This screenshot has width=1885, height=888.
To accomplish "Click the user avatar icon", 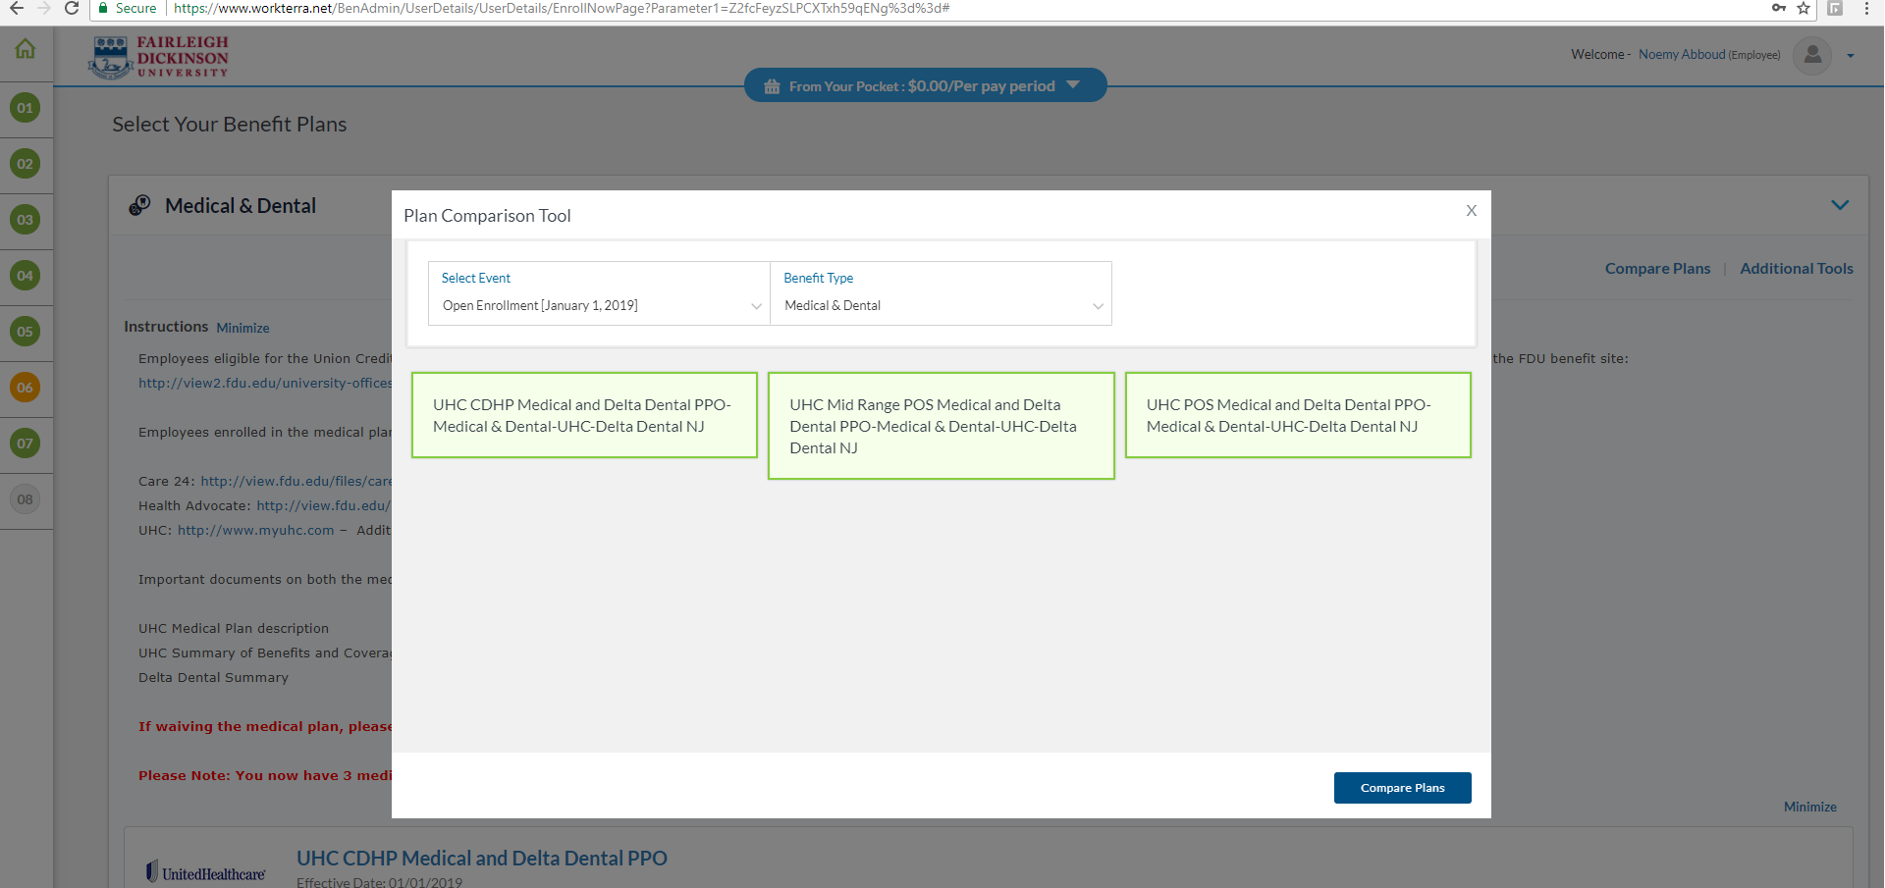I will (x=1812, y=55).
